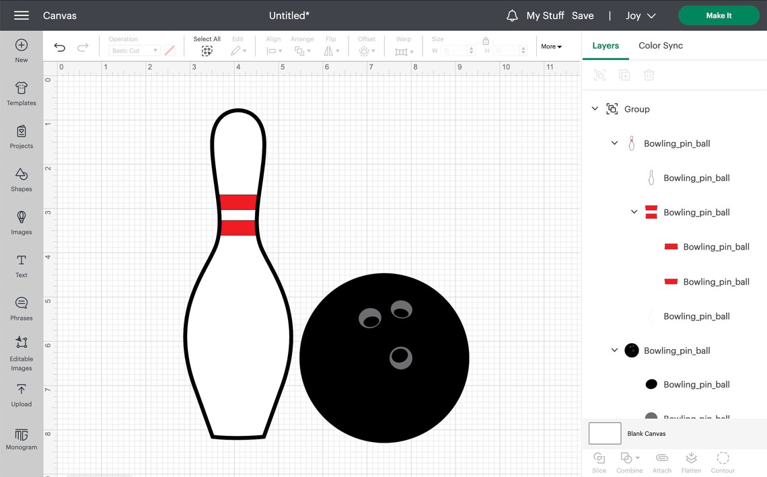
Task: Click the Select All icon in the toolbar
Action: [x=207, y=51]
